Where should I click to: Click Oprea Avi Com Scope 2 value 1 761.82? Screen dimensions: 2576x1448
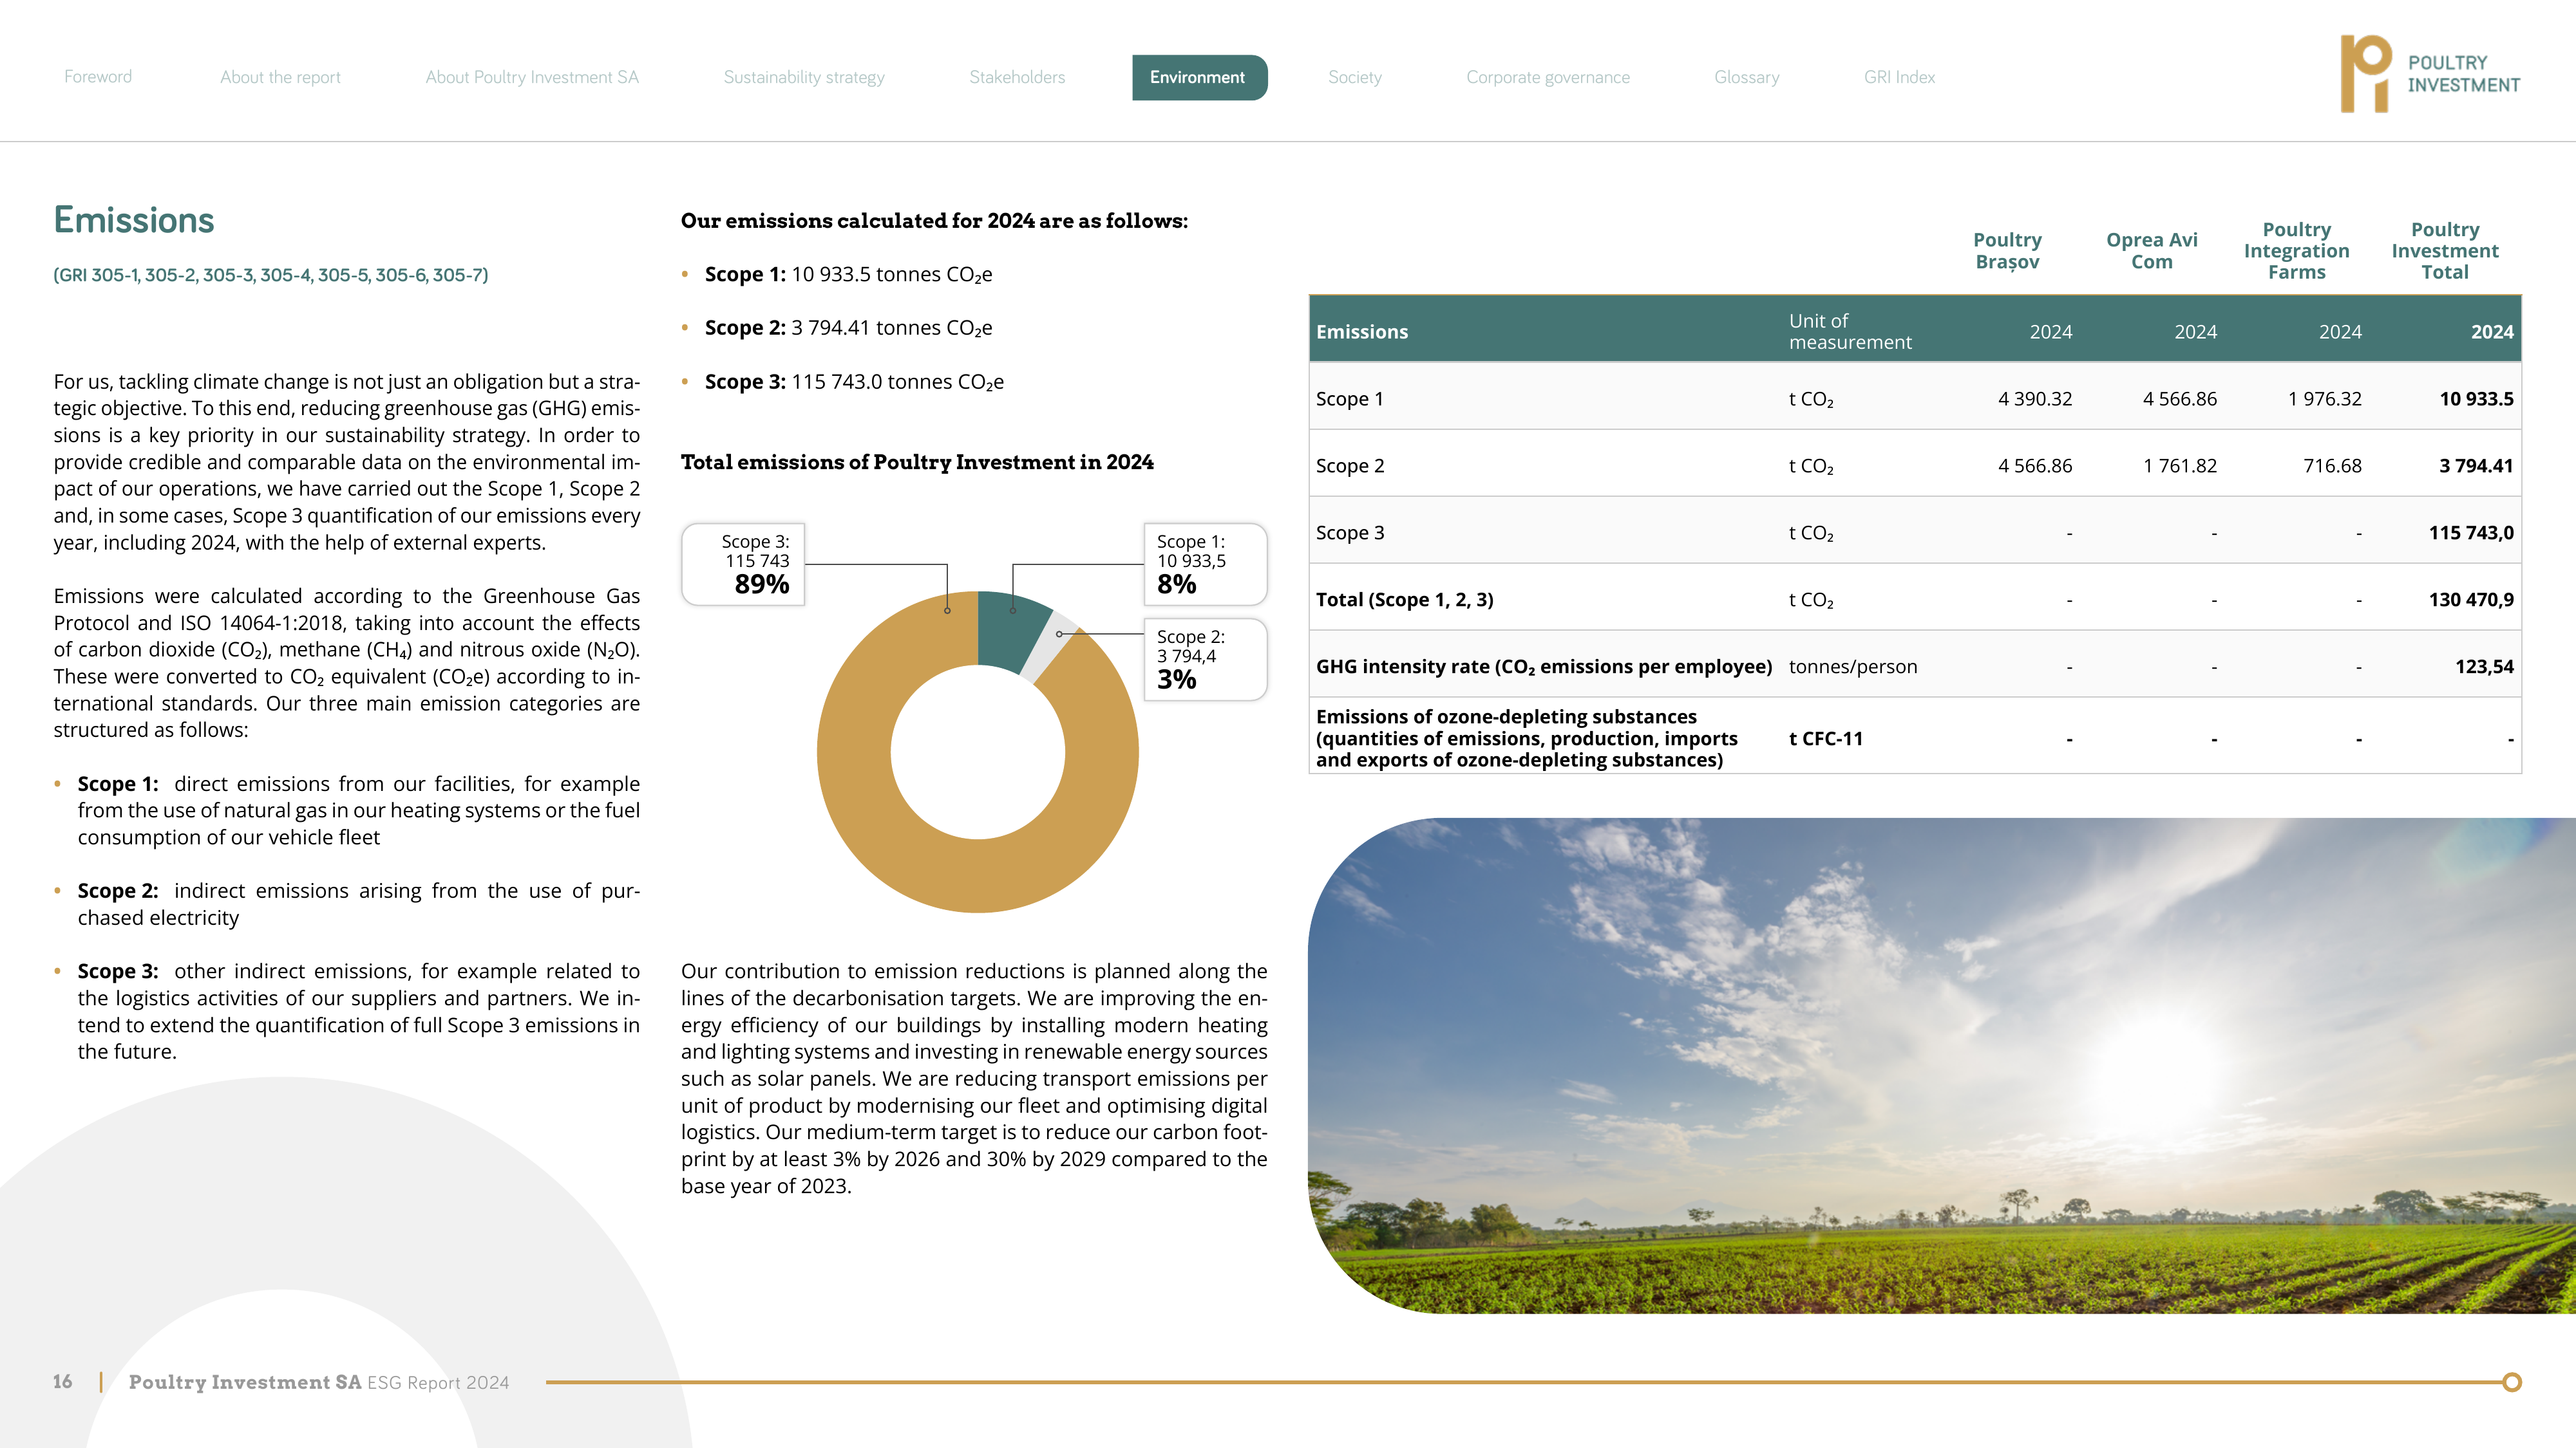(2180, 466)
